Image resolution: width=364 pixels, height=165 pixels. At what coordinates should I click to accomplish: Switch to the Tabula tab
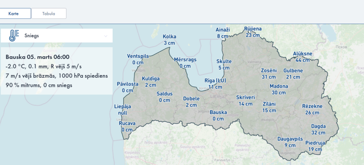[48, 13]
